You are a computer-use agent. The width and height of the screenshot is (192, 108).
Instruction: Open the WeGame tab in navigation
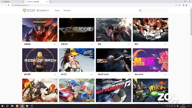[x=67, y=10]
